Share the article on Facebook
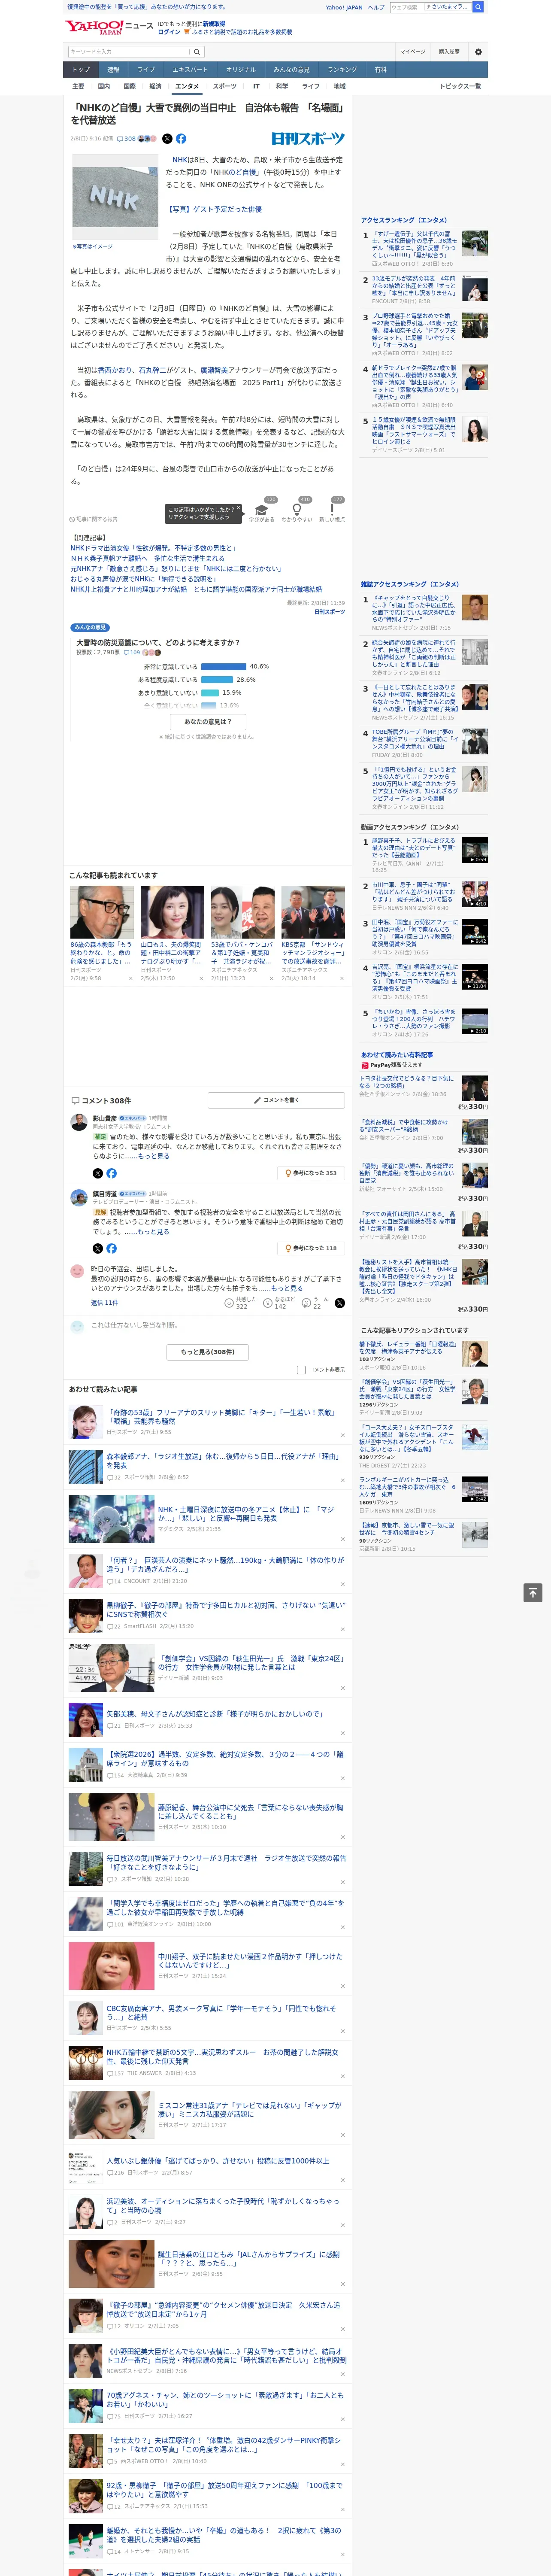This screenshot has width=551, height=2576. click(181, 139)
